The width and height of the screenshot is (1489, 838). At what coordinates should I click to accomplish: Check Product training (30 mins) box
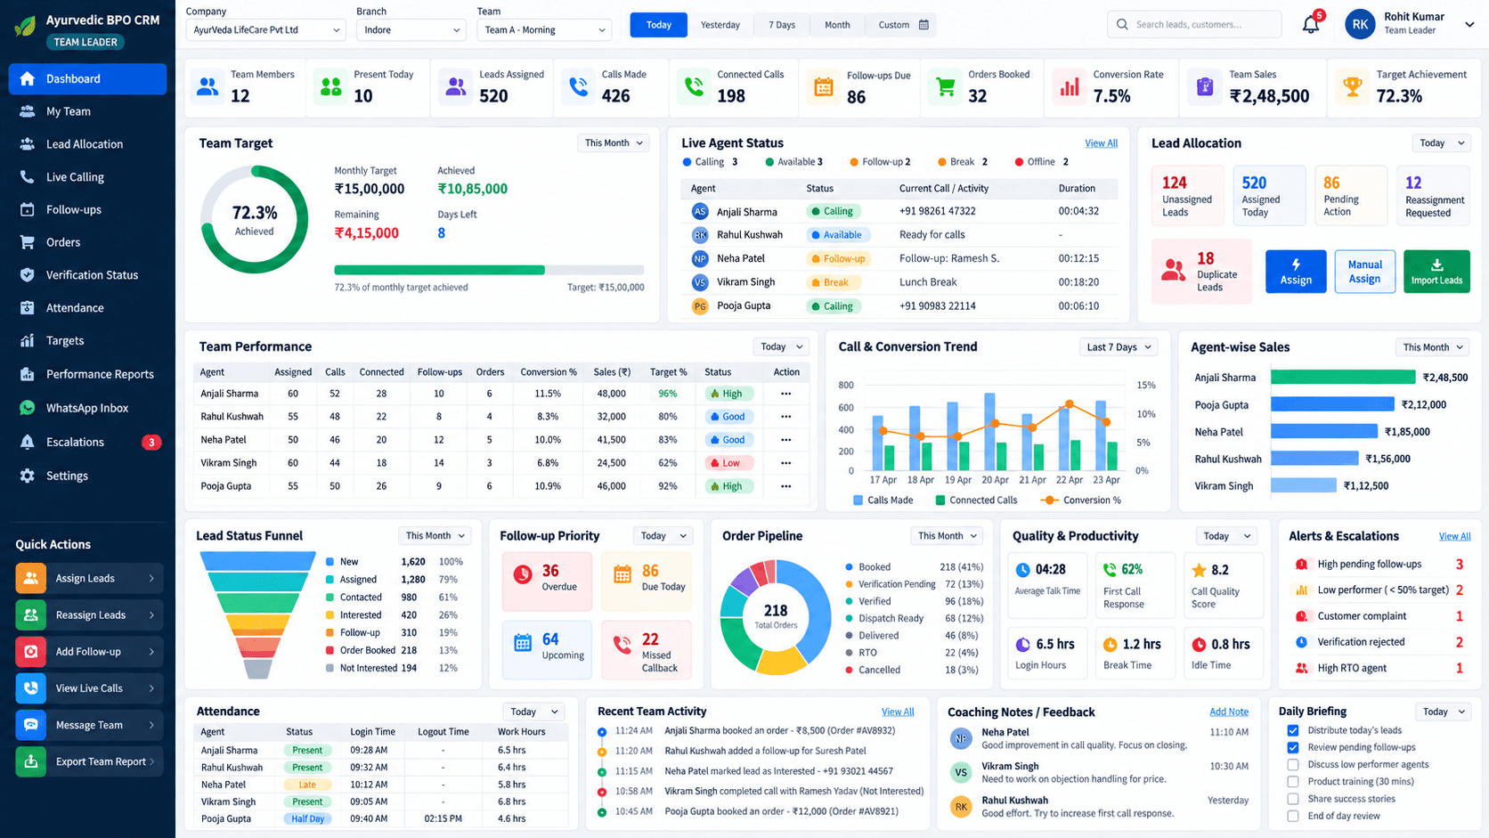tap(1293, 782)
